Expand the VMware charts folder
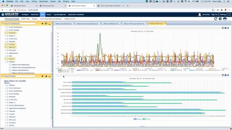This screenshot has height=130, width=232. point(6,85)
